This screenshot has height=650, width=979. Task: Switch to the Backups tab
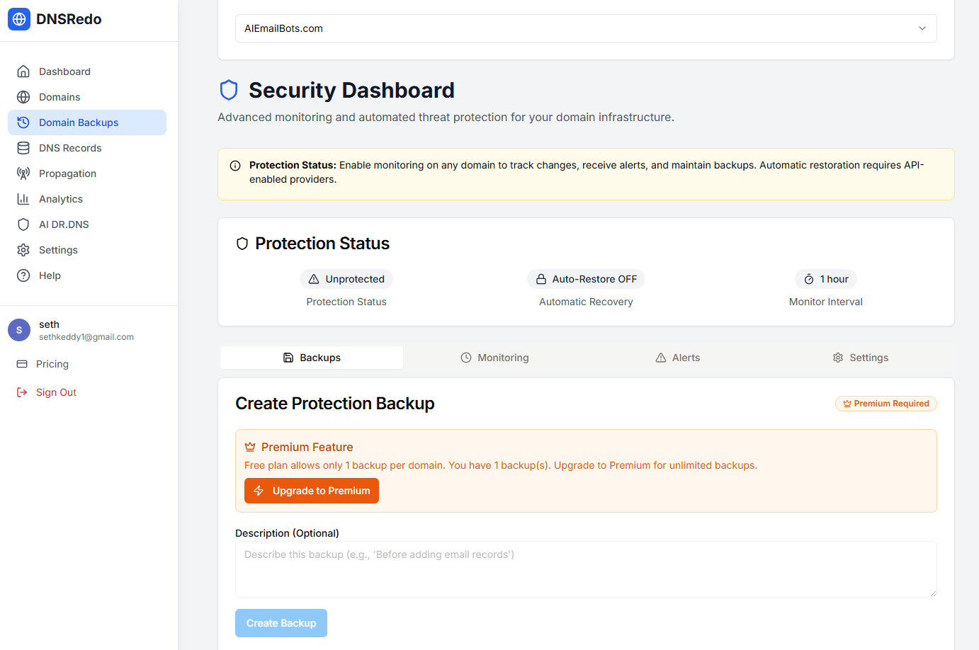click(312, 358)
